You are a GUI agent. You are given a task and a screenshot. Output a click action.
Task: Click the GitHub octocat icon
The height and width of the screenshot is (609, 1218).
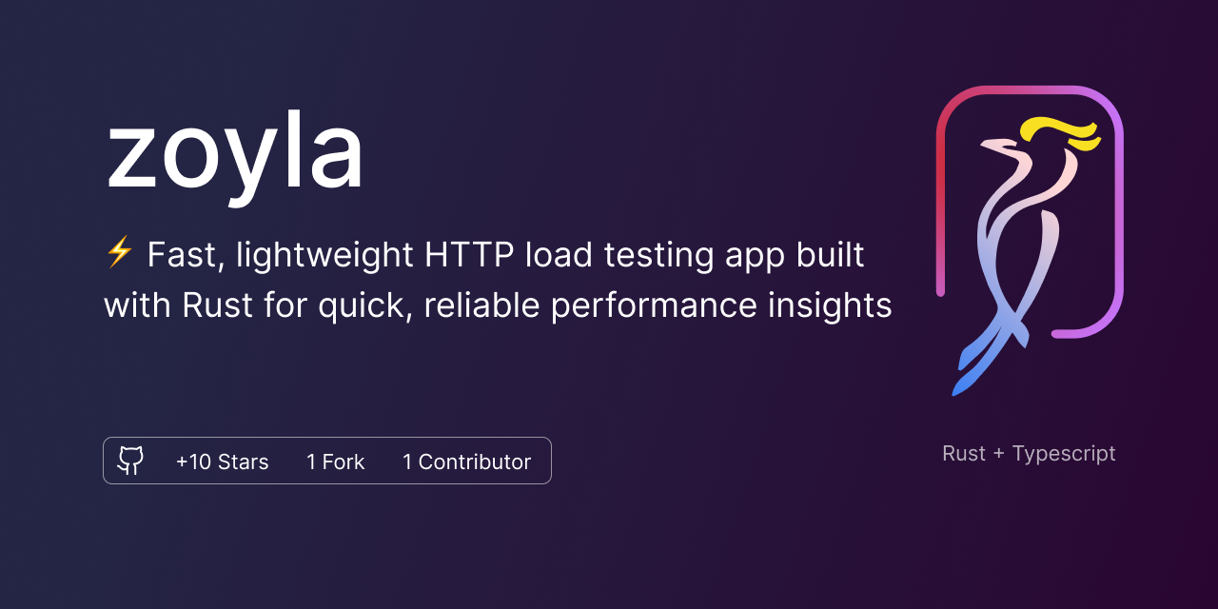coord(130,462)
